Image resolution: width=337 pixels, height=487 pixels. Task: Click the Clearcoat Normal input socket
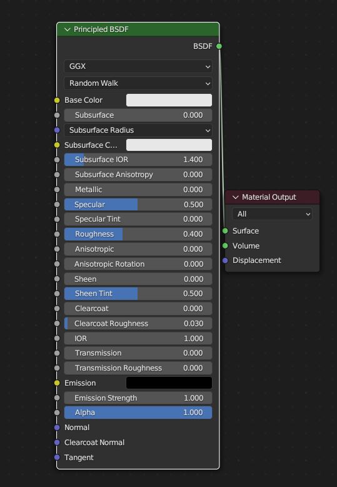point(57,443)
